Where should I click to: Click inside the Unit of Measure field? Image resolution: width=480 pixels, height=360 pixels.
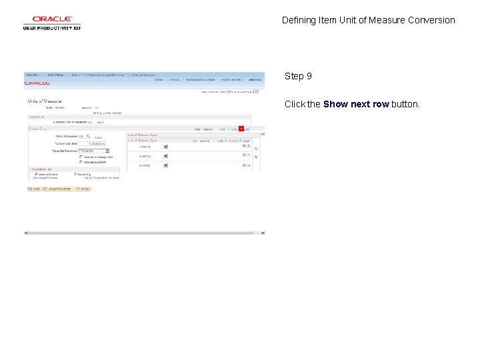[82, 136]
